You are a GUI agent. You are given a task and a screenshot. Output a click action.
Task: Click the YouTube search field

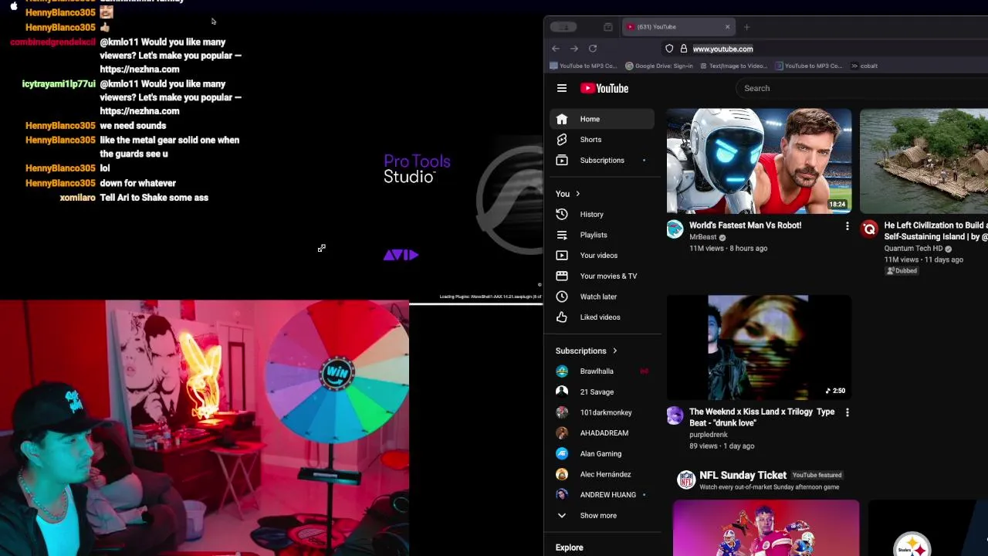pos(861,88)
